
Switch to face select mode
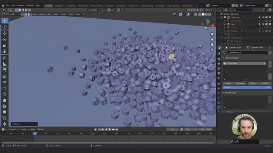point(29,14)
